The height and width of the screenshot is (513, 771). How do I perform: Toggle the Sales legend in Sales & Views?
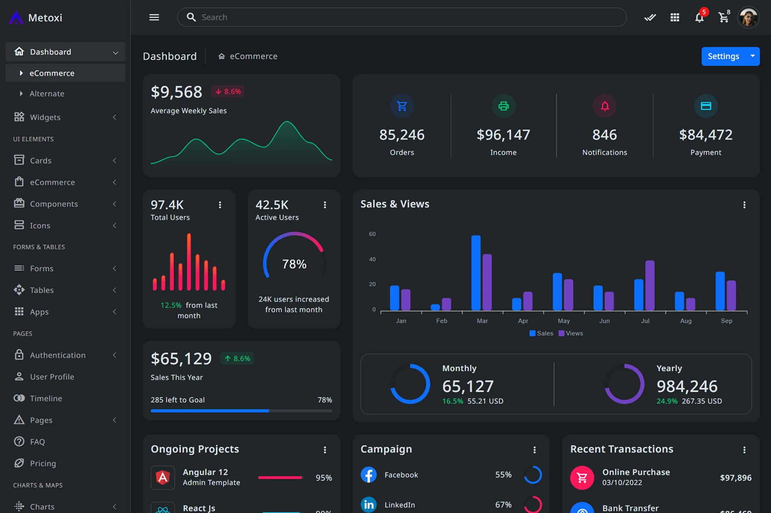click(x=541, y=333)
